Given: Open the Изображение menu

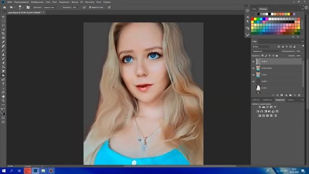Looking at the screenshot, I should click(x=37, y=2).
